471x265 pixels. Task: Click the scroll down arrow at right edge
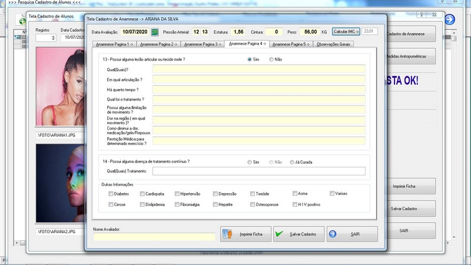454,237
